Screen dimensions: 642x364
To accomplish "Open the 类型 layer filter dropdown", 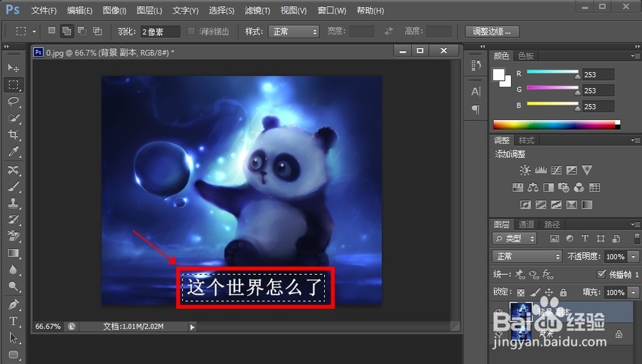I will click(514, 238).
